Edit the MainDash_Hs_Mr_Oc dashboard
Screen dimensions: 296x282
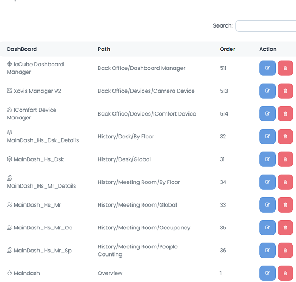click(267, 228)
